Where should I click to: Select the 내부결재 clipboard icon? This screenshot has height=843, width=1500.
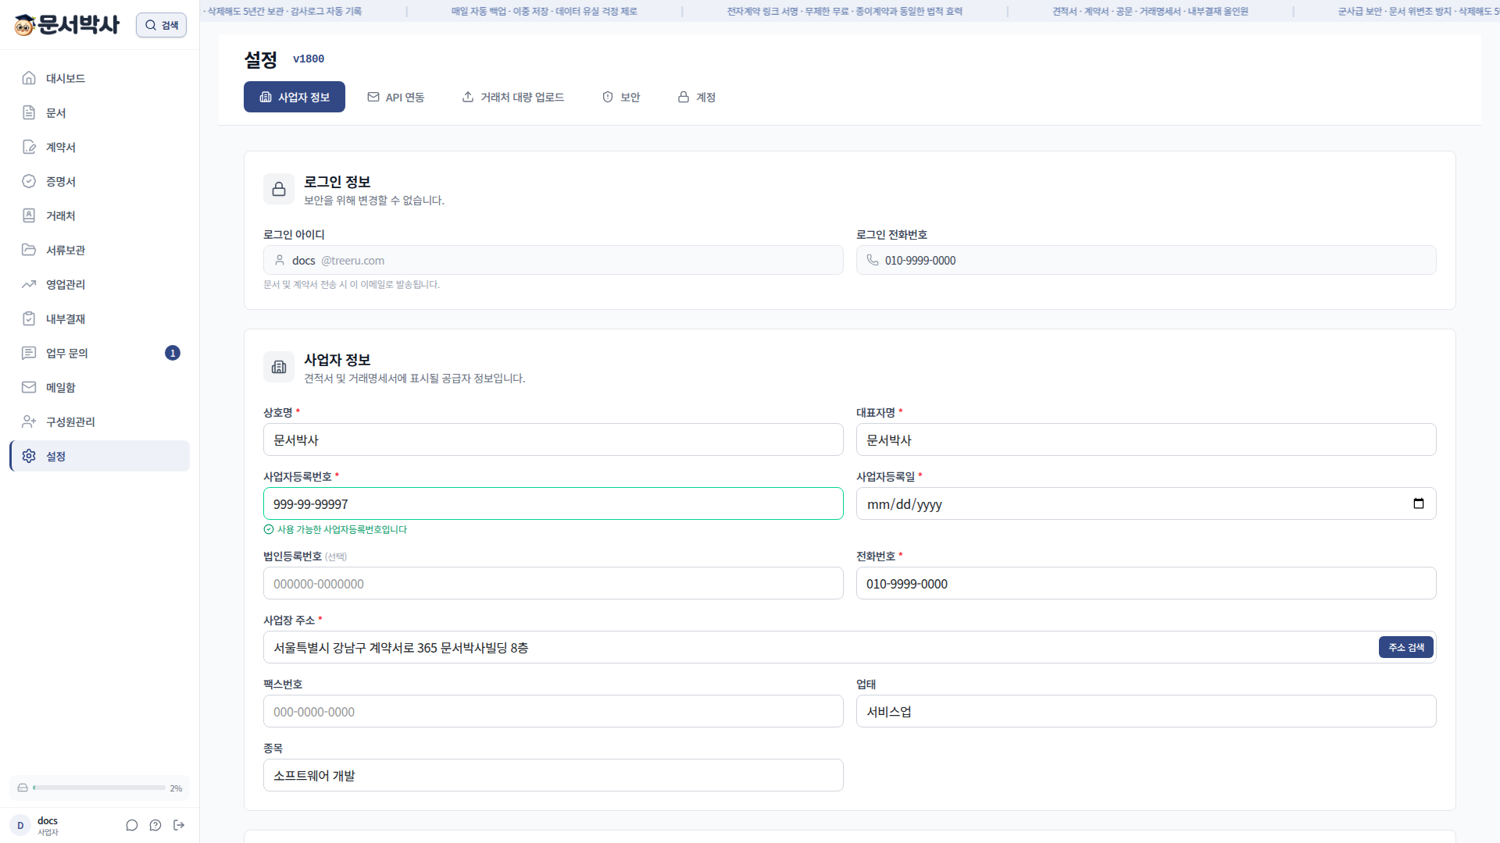click(x=29, y=318)
